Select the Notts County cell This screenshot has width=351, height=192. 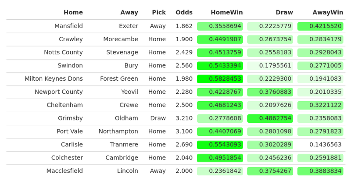coord(63,52)
